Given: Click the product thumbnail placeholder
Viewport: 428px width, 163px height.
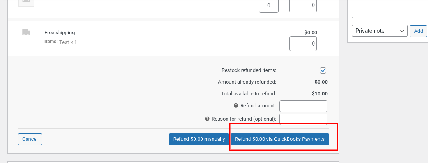Looking at the screenshot, I should pyautogui.click(x=26, y=2).
